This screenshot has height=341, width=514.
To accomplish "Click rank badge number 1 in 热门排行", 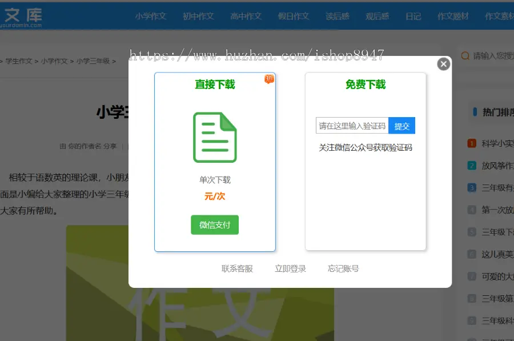I will point(472,143).
